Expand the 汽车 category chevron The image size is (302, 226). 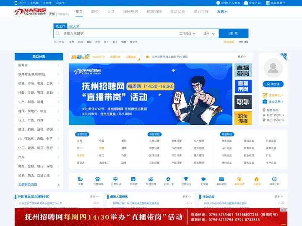tap(59, 157)
